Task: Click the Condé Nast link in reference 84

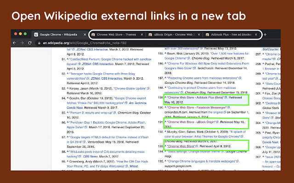Action: pos(75,108)
